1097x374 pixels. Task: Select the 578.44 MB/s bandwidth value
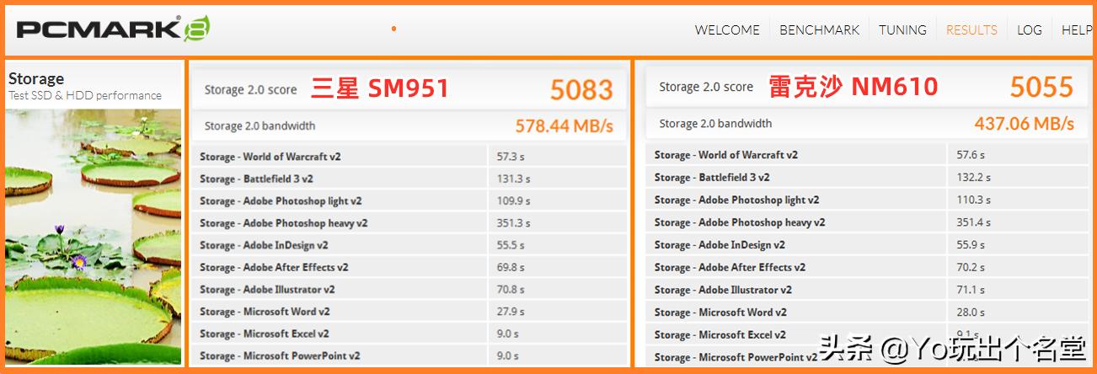[x=564, y=126]
